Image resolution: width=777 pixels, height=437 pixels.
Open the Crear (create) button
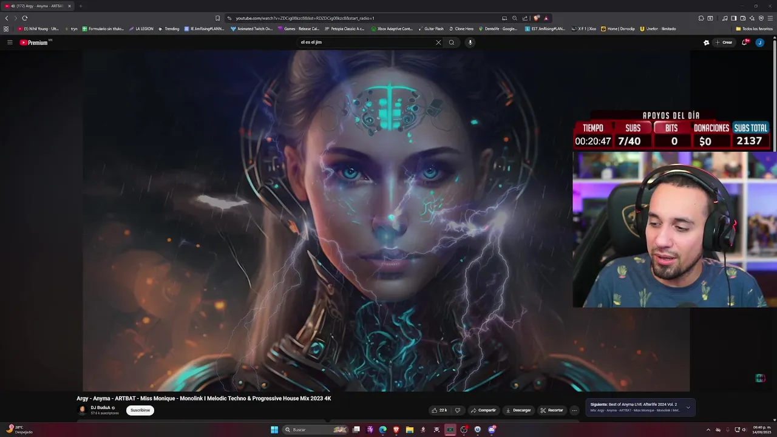[x=724, y=42]
